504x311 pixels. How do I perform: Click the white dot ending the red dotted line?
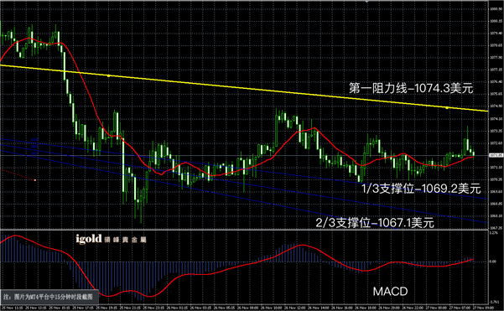[x=35, y=180]
